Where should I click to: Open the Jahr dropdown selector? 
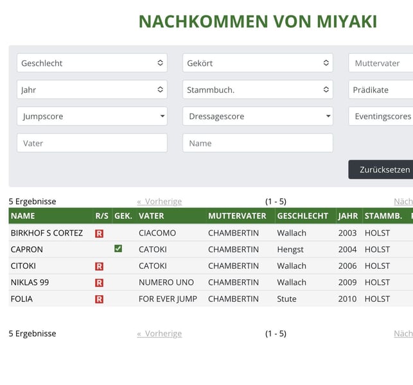92,90
